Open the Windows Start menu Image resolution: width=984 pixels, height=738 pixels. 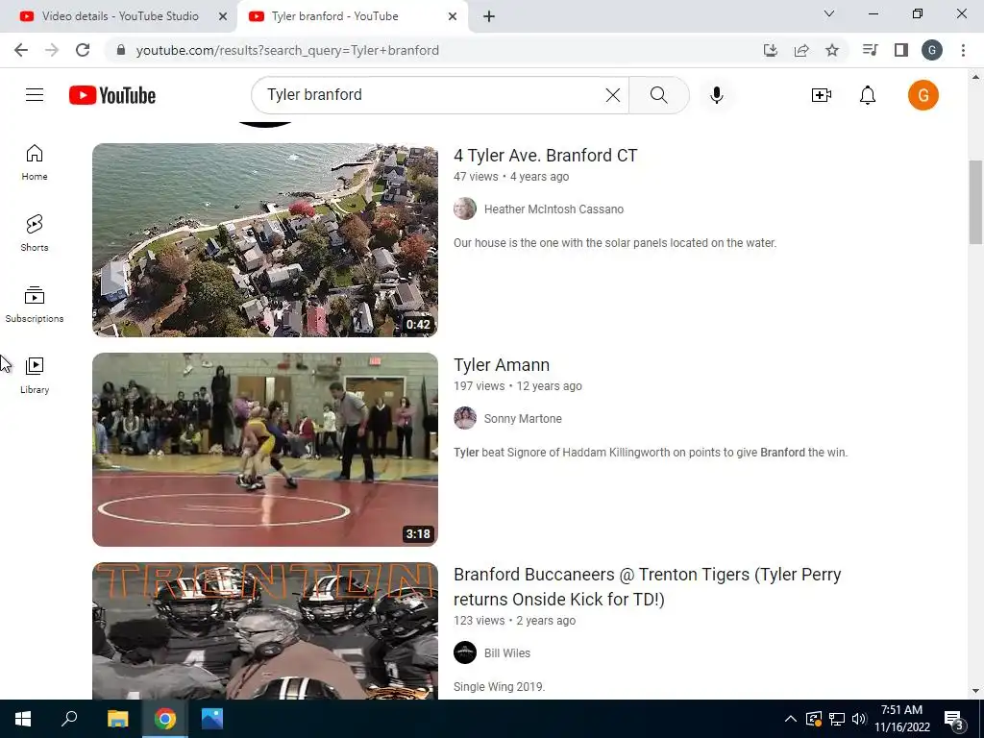(x=23, y=719)
